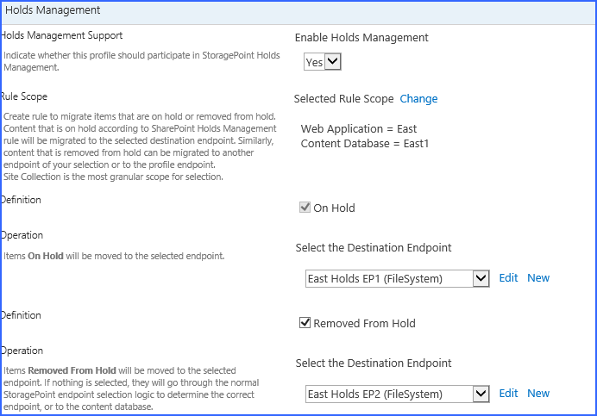Click destination endpoint label above East Holds EP1
The width and height of the screenshot is (597, 416).
click(373, 248)
